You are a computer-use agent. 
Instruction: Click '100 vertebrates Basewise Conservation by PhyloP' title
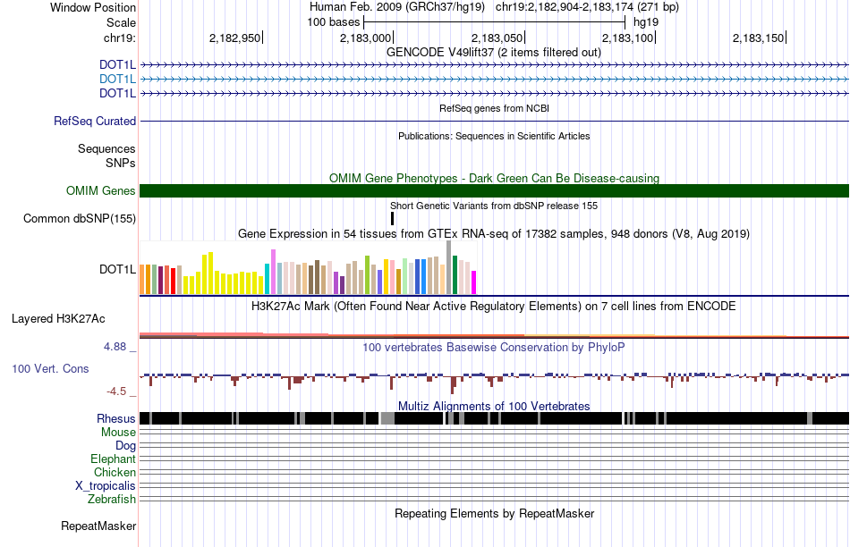[x=493, y=347]
